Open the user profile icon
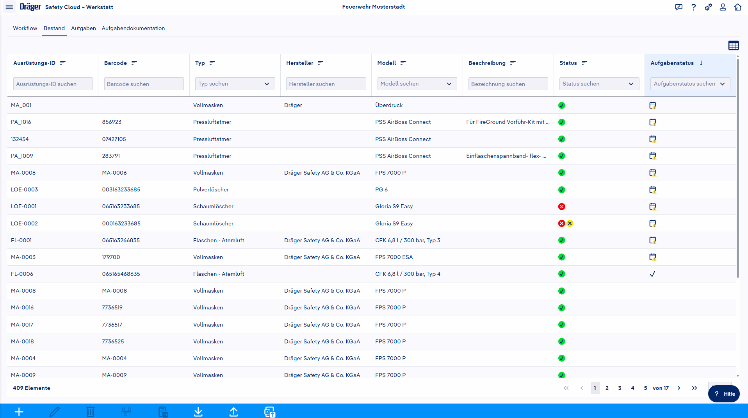 pyautogui.click(x=723, y=7)
